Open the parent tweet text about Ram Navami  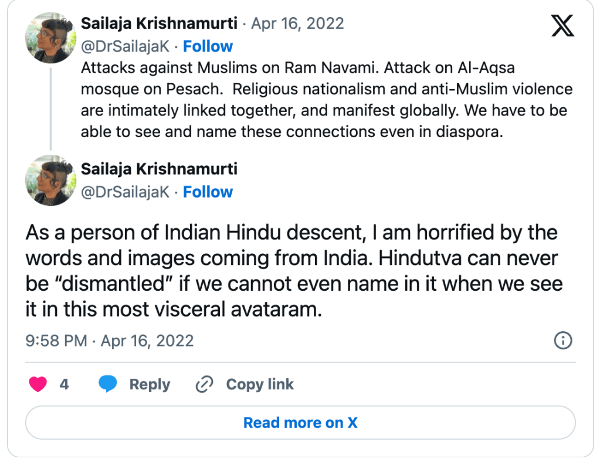pyautogui.click(x=326, y=100)
